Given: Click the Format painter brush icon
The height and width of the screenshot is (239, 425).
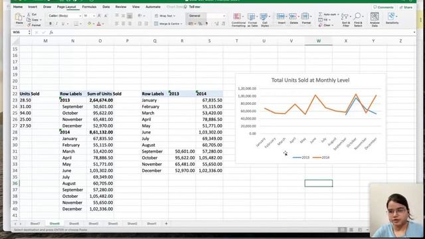Looking at the screenshot, I should click(x=29, y=25).
